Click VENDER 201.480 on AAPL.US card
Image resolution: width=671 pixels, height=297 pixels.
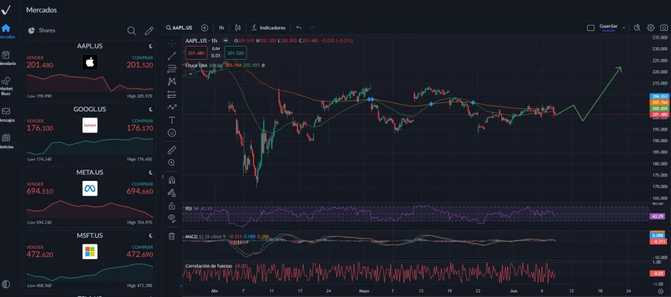point(40,62)
